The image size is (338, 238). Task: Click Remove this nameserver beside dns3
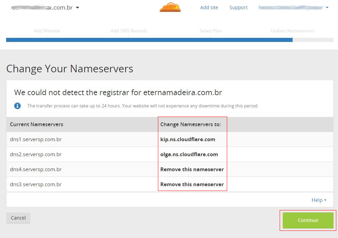(x=192, y=184)
